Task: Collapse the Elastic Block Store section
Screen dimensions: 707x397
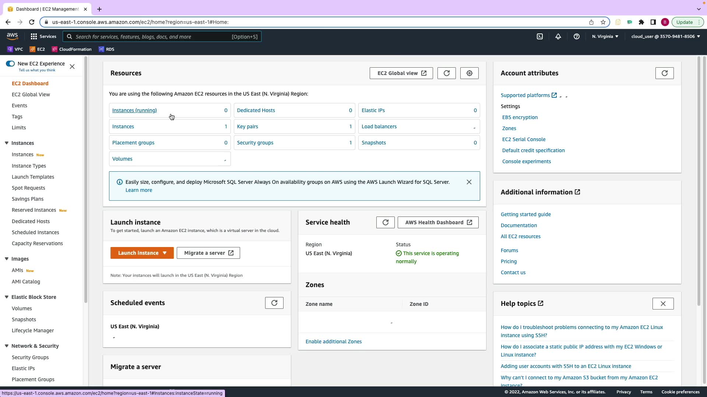Action: click(x=7, y=297)
